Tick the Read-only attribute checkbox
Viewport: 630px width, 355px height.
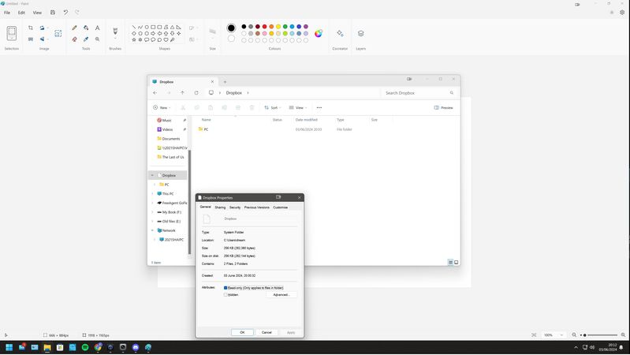226,288
